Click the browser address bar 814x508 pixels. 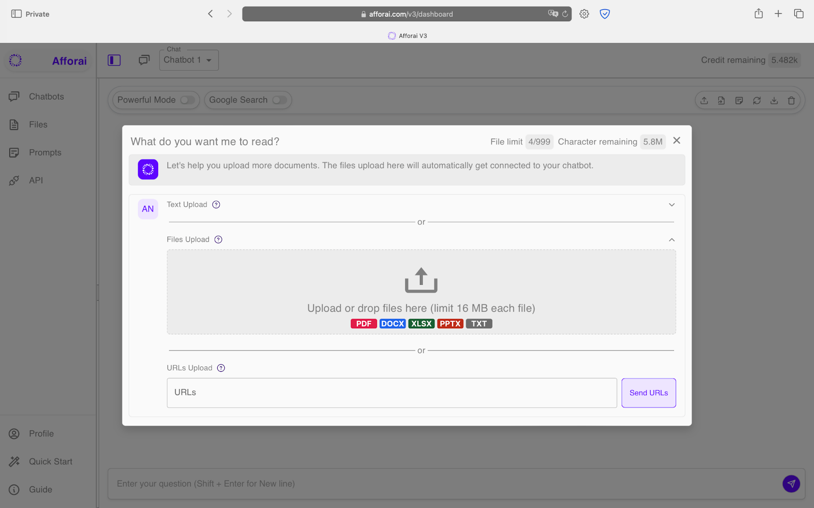click(x=406, y=14)
